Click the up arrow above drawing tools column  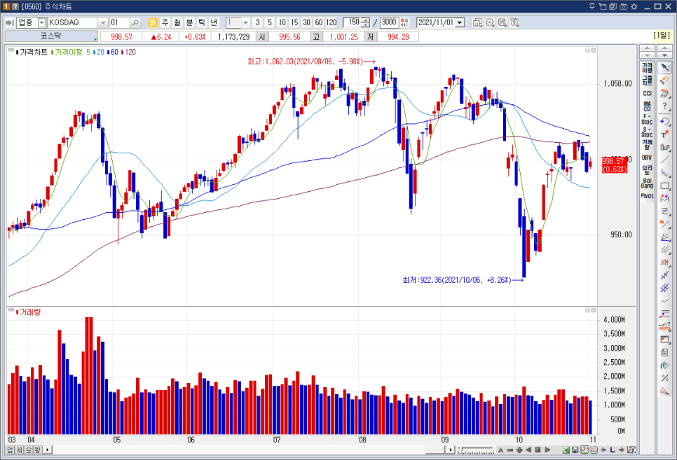point(664,48)
